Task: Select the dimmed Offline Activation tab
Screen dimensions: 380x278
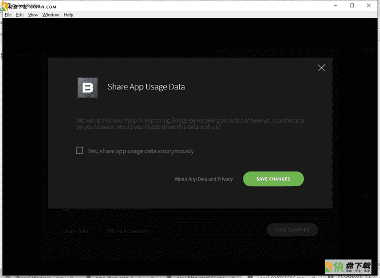Action: [127, 231]
